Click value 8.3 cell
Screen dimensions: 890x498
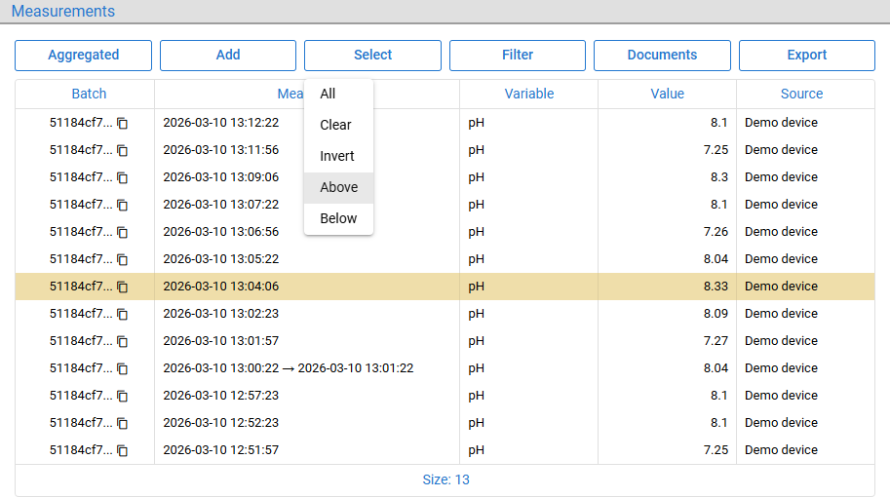(719, 177)
